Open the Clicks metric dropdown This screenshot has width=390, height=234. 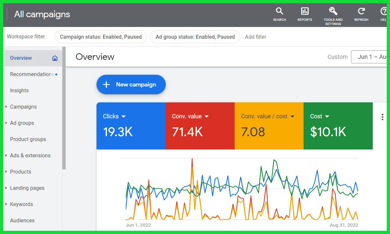point(123,116)
